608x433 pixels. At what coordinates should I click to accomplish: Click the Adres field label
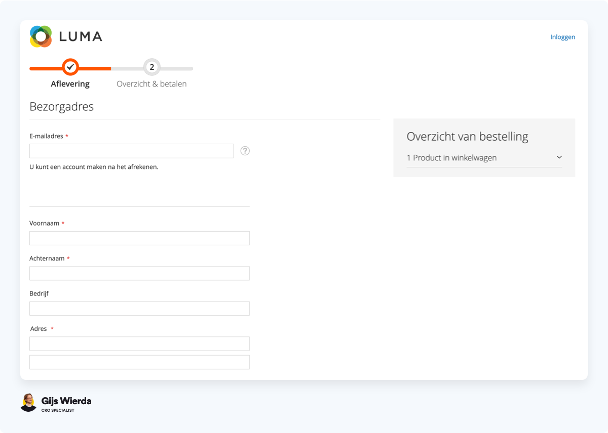click(x=39, y=329)
